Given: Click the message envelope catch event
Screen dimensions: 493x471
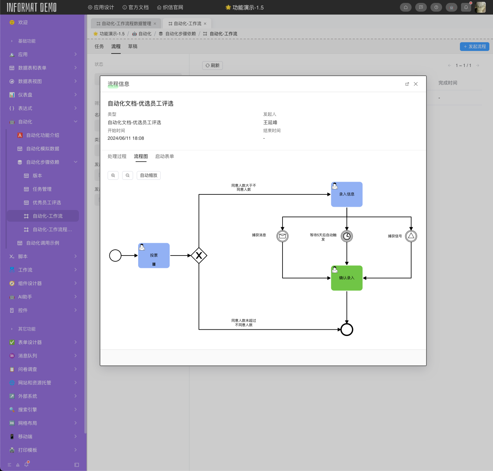Looking at the screenshot, I should [282, 236].
